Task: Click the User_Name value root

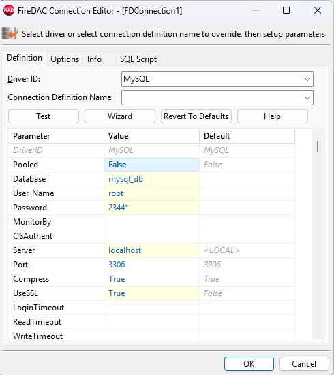Action: tap(151, 193)
